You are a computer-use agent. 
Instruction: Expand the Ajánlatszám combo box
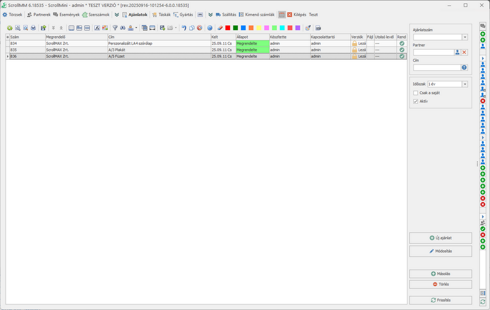[x=465, y=37]
